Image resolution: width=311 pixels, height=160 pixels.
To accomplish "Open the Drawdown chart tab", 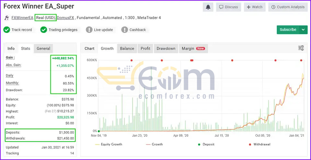I will 166,49.
